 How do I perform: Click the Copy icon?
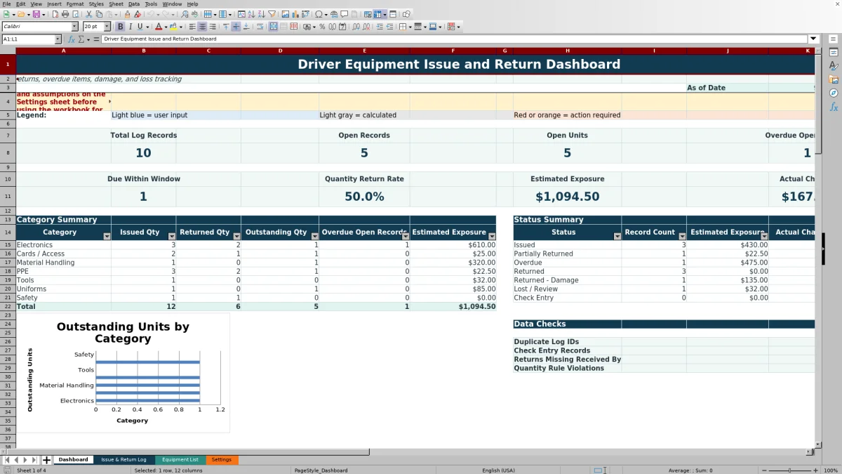(99, 14)
